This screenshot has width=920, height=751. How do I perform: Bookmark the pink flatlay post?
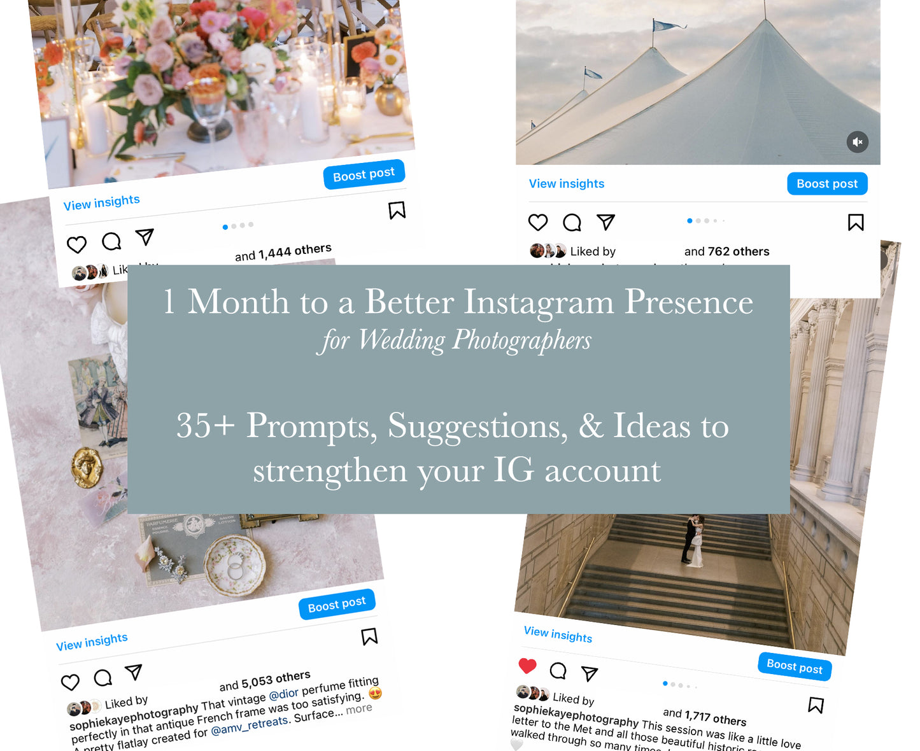(369, 636)
